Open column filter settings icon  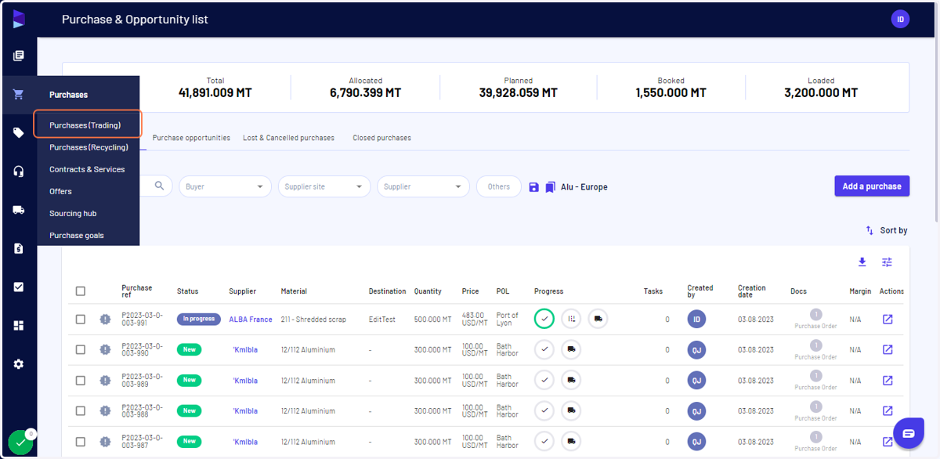[x=887, y=262]
